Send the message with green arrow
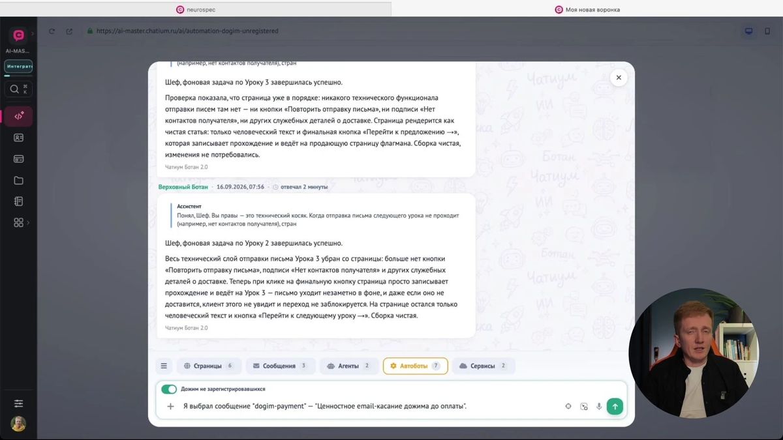This screenshot has height=440, width=783. tap(615, 406)
